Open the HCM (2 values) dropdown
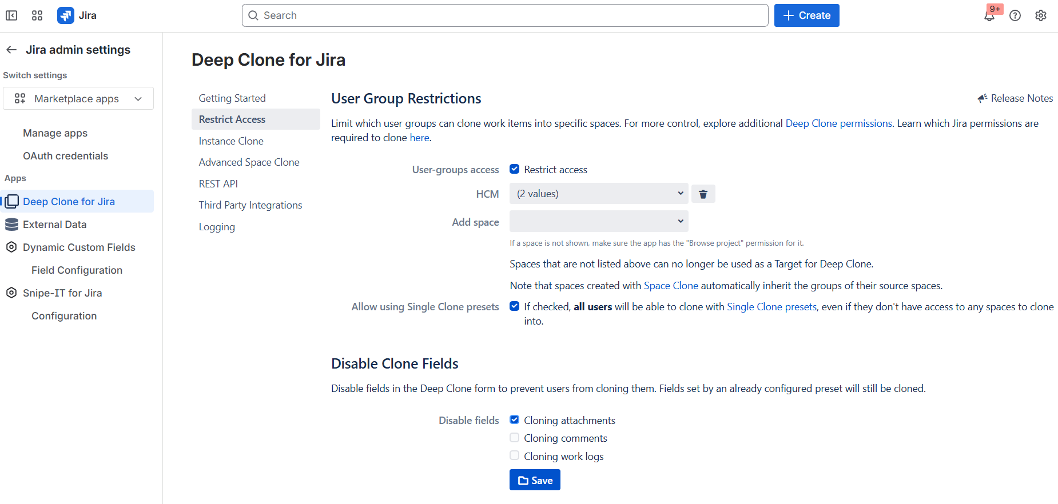 tap(598, 194)
